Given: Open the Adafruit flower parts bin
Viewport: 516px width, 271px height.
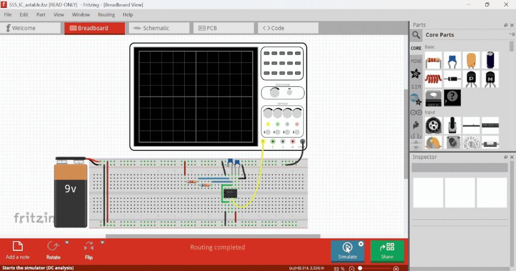Looking at the screenshot, I should coord(415,73).
